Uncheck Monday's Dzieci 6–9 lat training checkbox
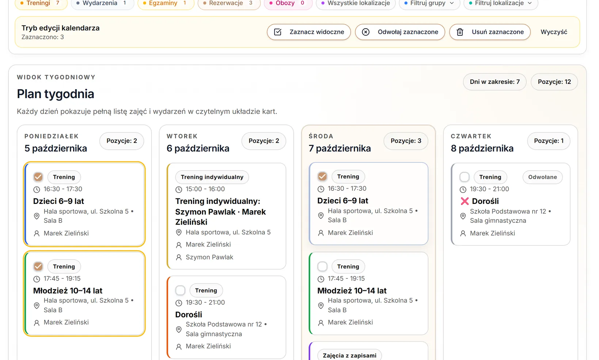Screen dimensions: 599x360 pos(38,177)
